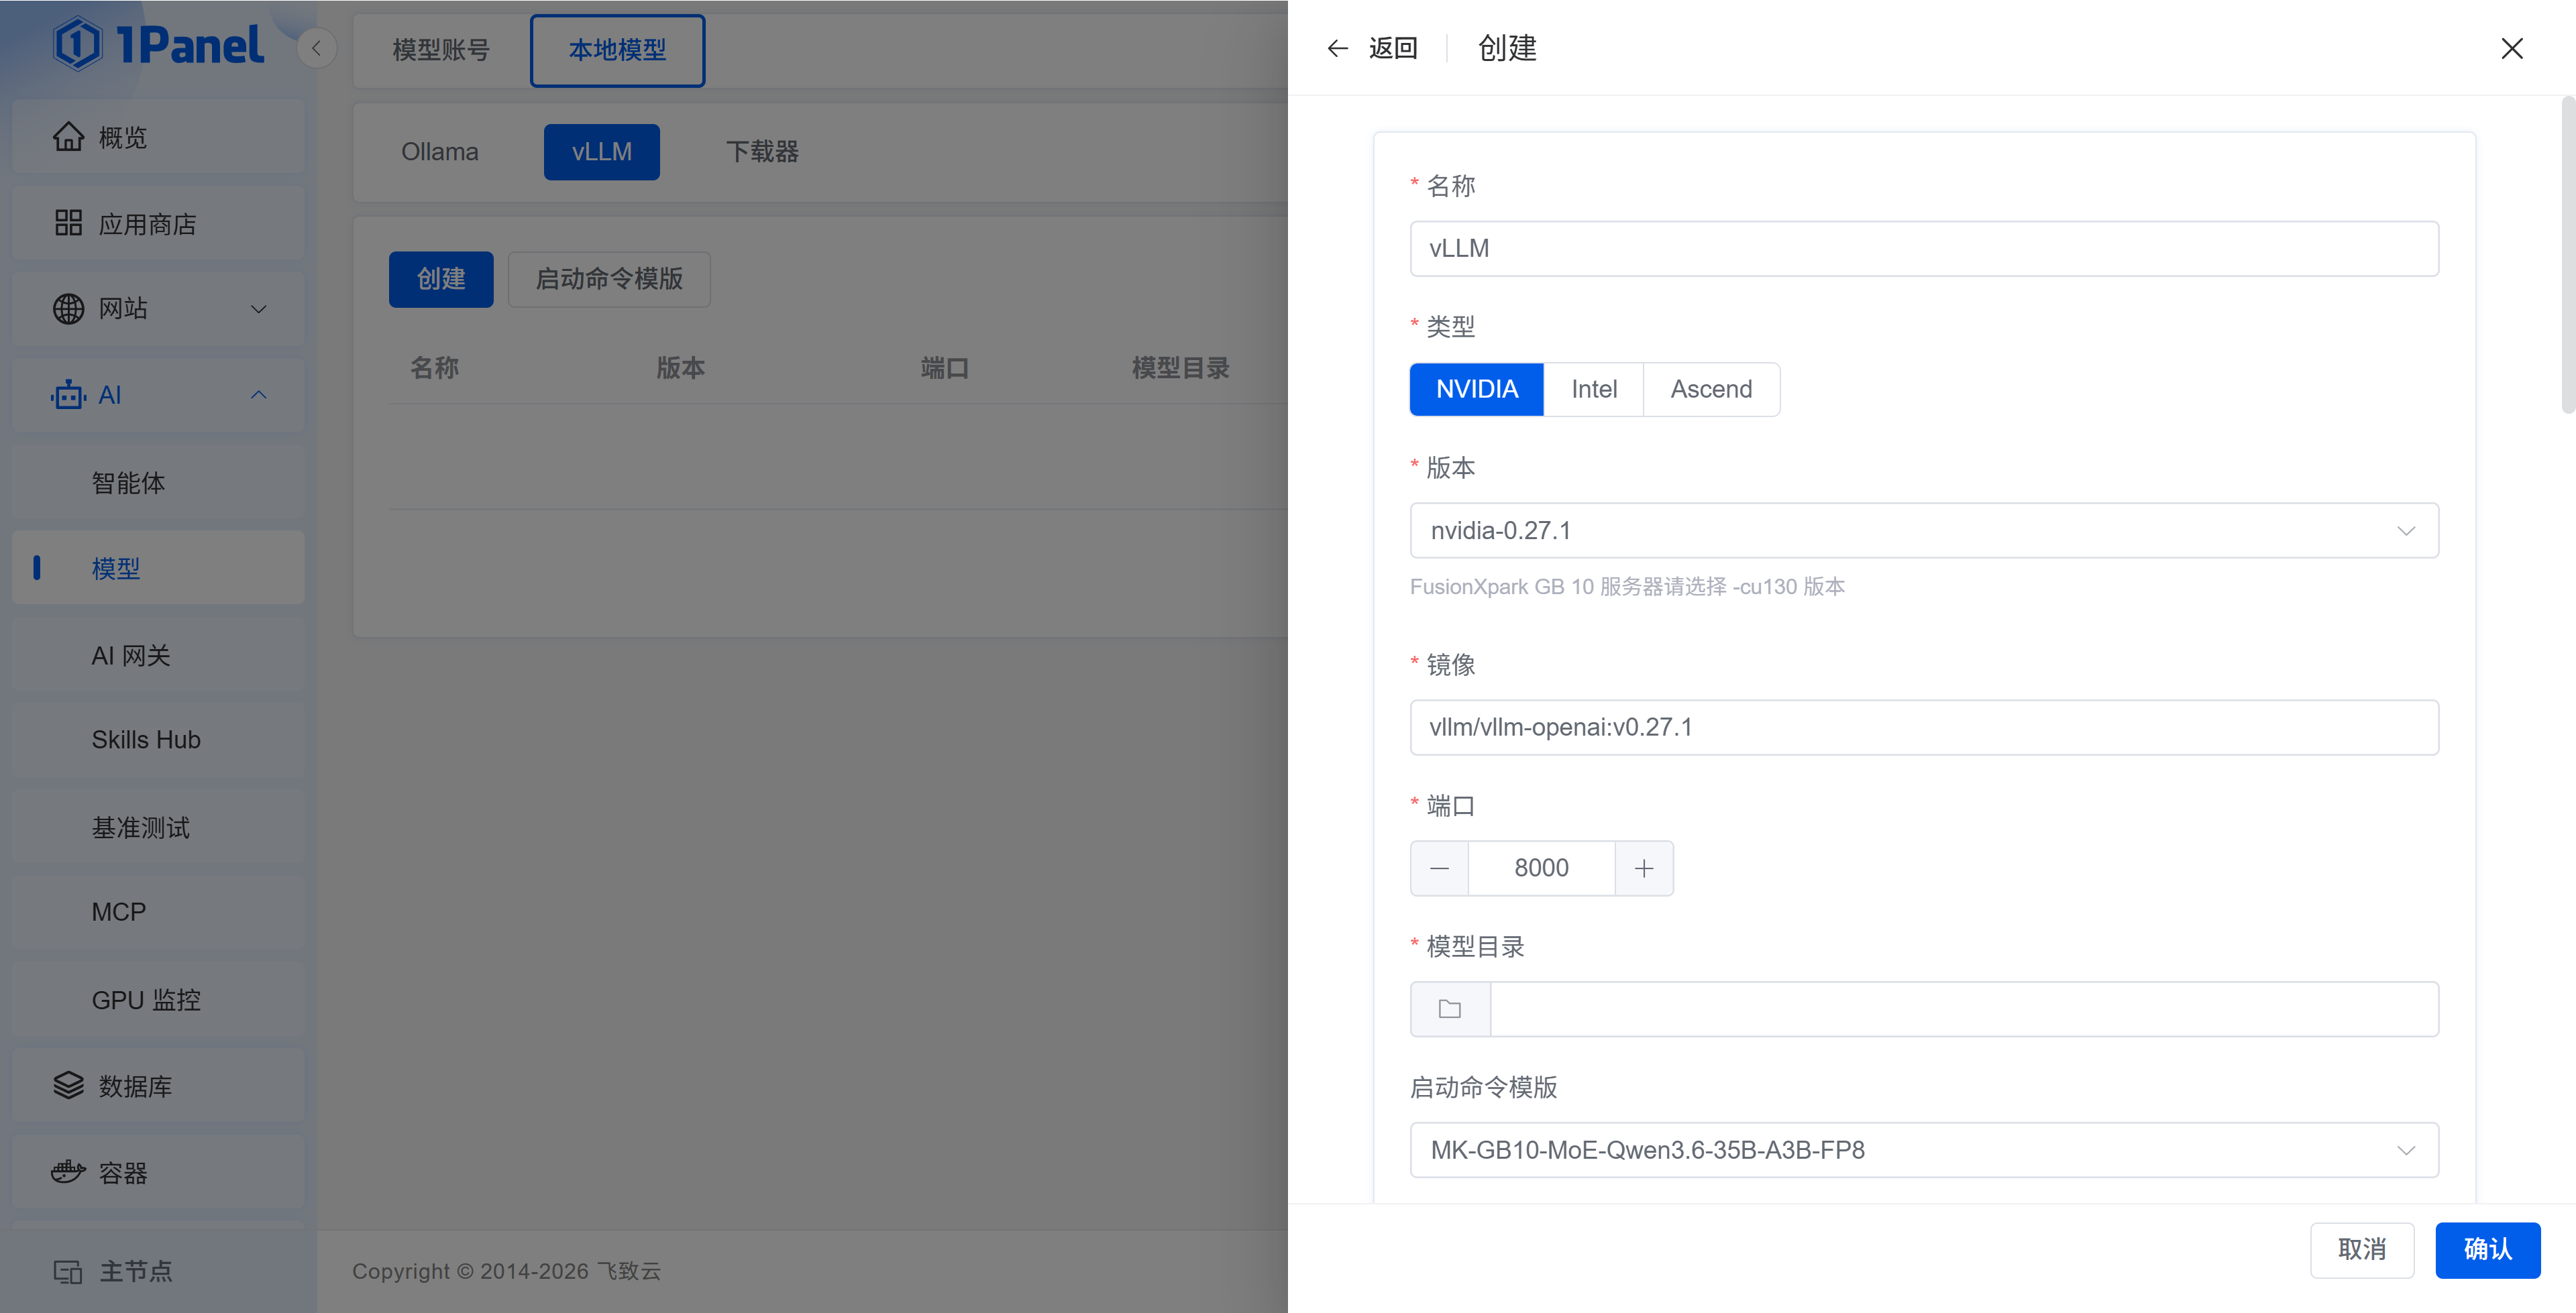
Task: Switch to 模型账号 tab
Action: tap(441, 50)
